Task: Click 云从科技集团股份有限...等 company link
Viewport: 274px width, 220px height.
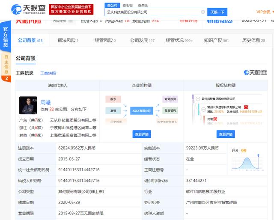Action: click(x=73, y=120)
